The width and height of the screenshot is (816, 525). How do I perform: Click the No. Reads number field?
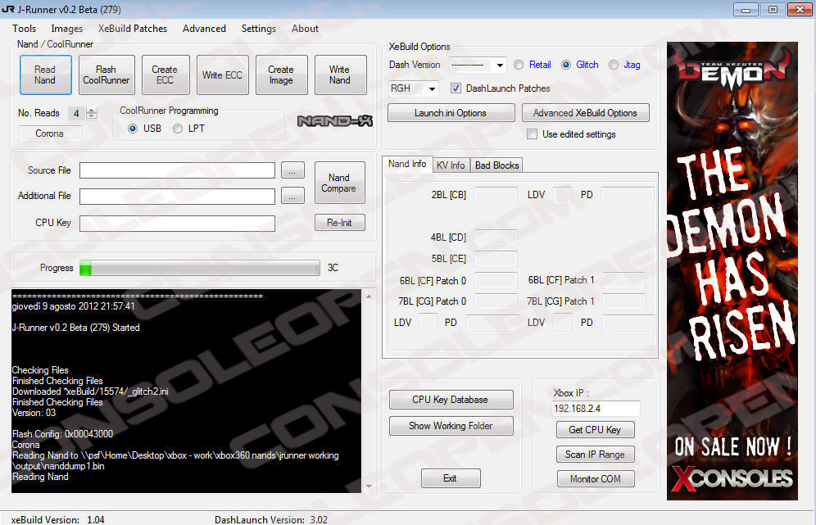pyautogui.click(x=77, y=113)
